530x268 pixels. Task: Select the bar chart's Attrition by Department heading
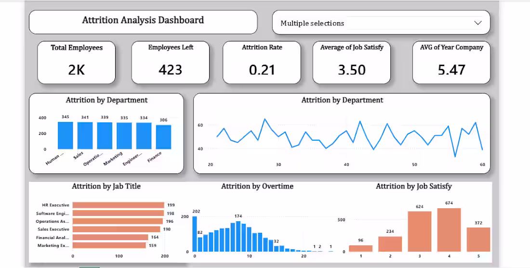(106, 100)
